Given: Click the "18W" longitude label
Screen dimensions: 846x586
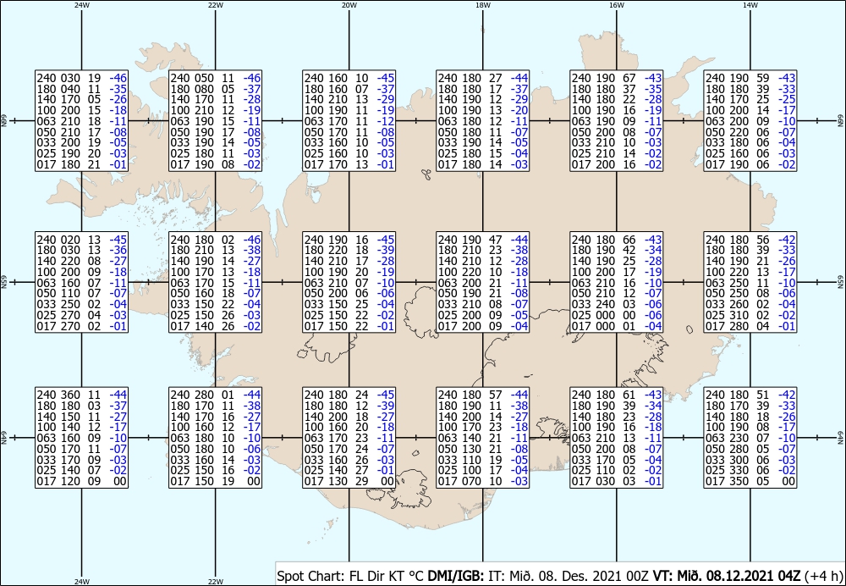Looking at the screenshot, I should (x=483, y=5).
